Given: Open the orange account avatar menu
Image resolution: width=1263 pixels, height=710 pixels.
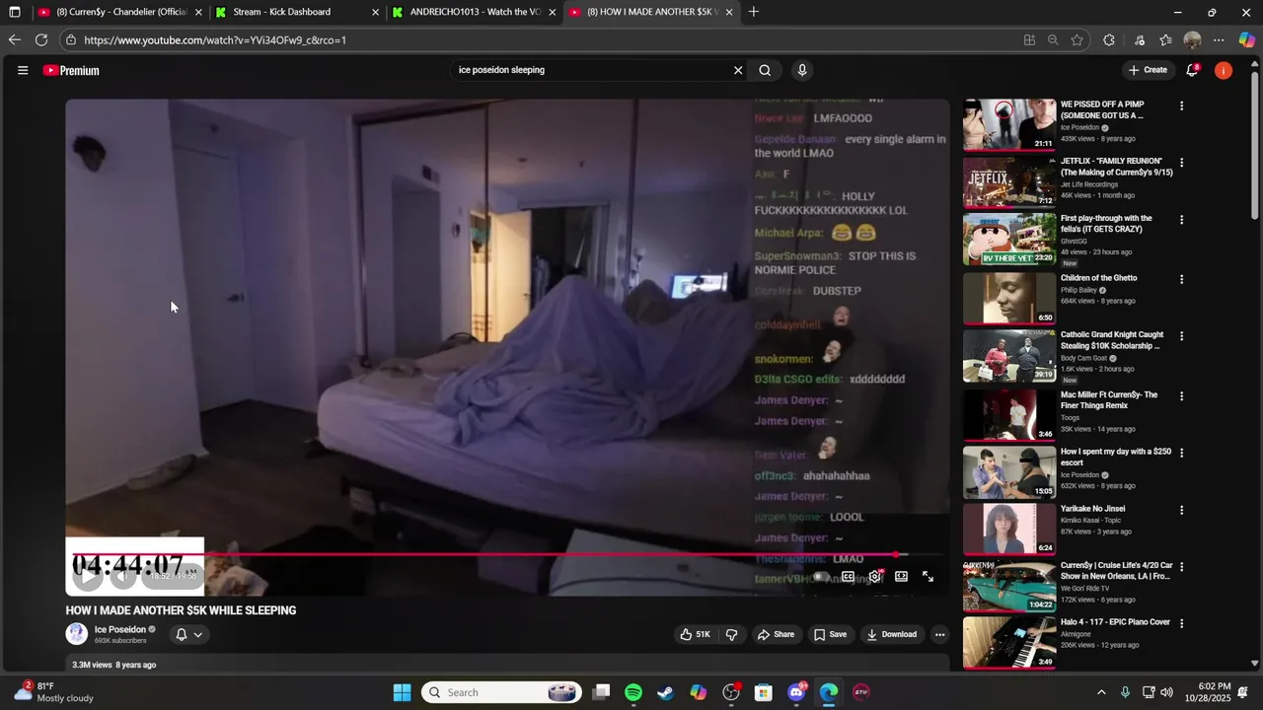Looking at the screenshot, I should (x=1224, y=70).
